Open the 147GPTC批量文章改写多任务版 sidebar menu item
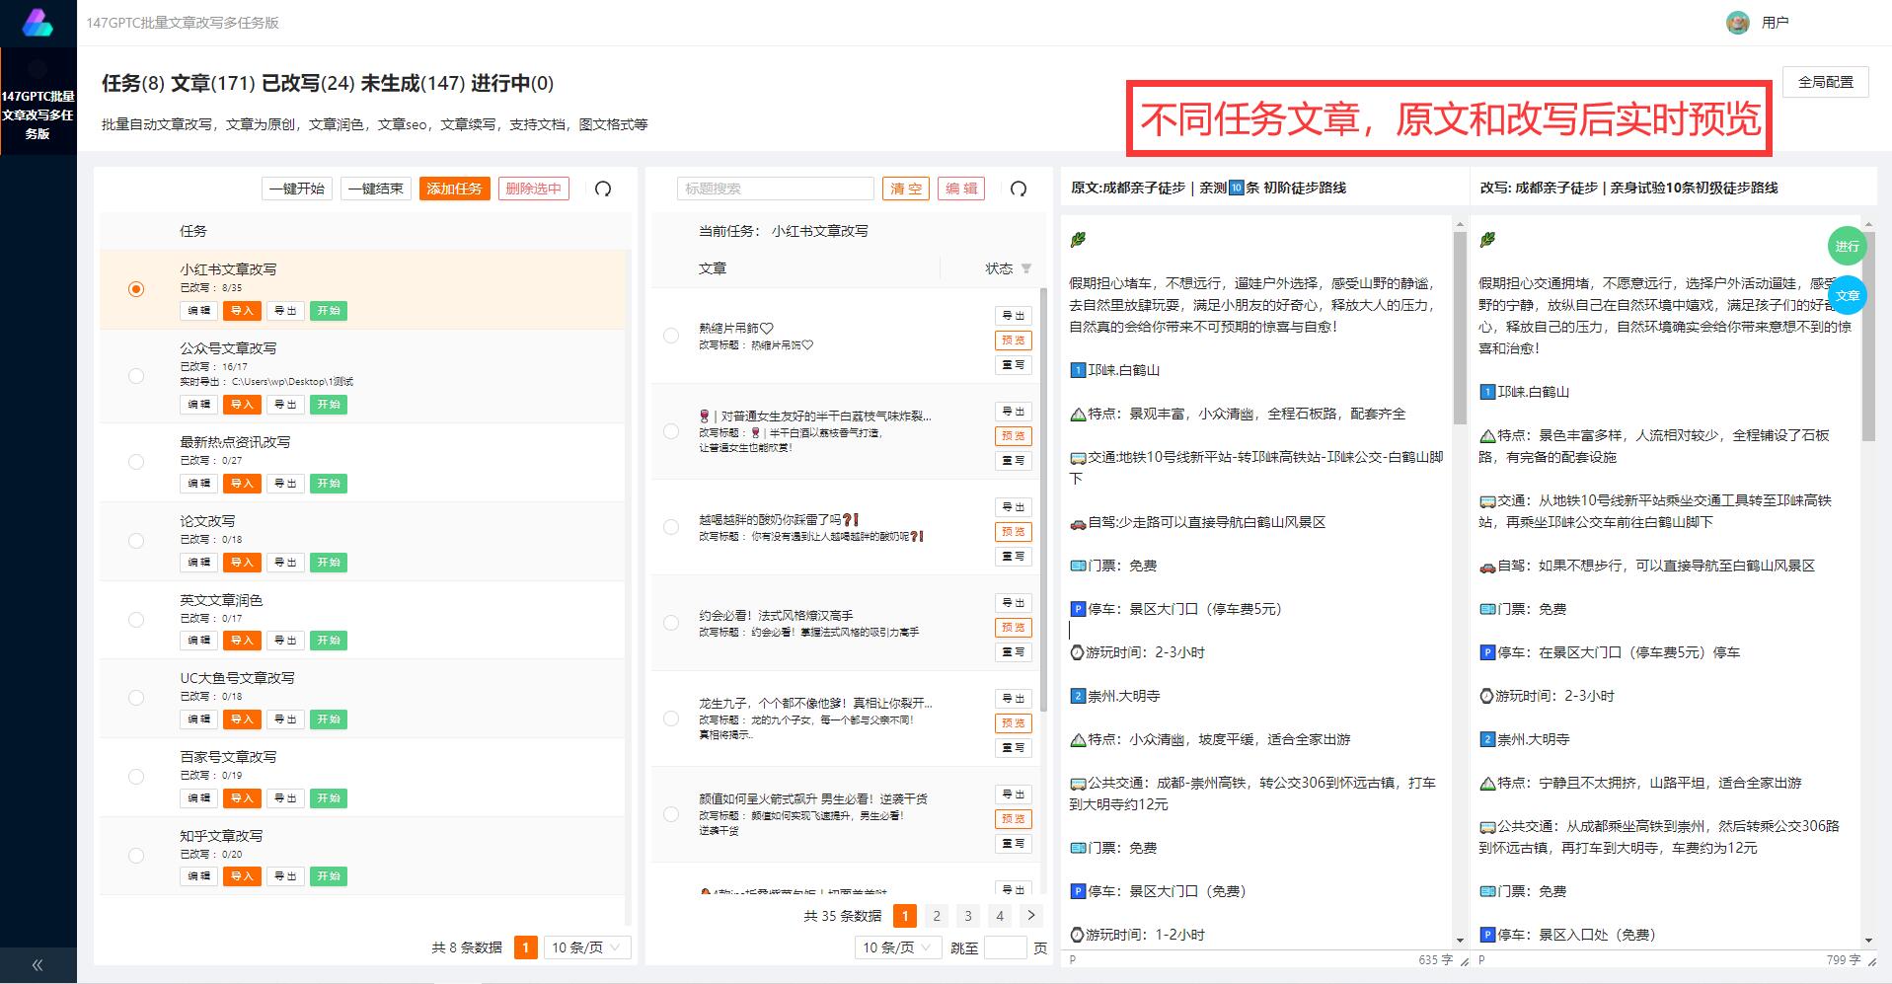The image size is (1892, 984). click(x=38, y=114)
